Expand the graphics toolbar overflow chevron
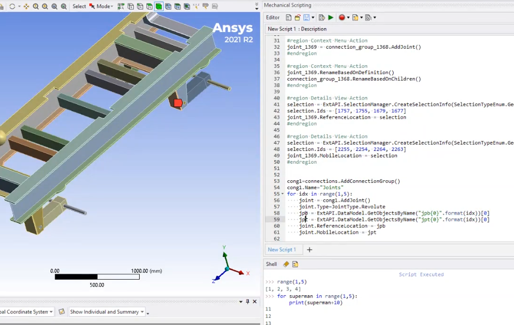The image size is (514, 325). (256, 6)
